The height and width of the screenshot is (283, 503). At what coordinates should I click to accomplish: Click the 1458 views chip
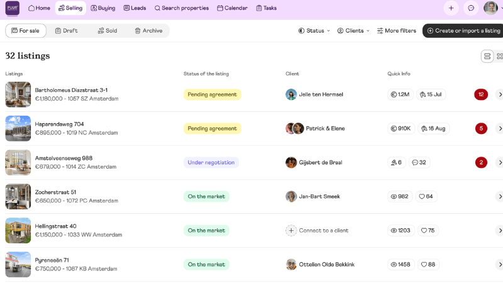click(x=401, y=264)
